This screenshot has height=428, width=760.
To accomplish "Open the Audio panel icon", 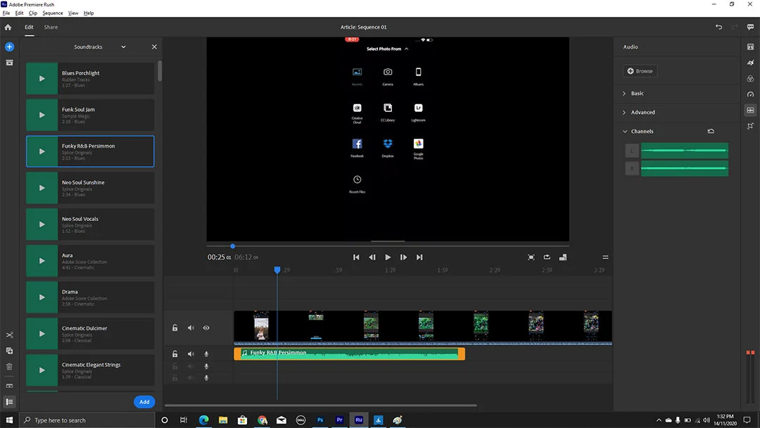I will point(750,111).
